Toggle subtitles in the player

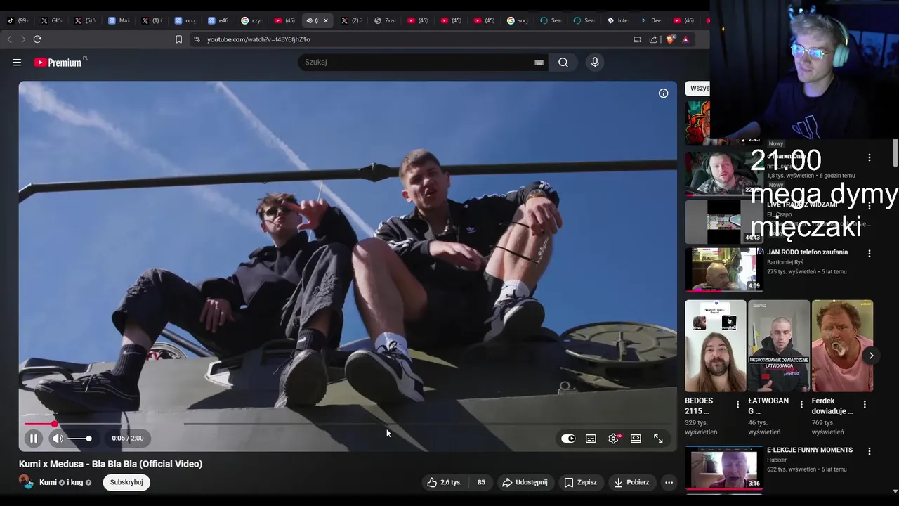click(x=591, y=439)
